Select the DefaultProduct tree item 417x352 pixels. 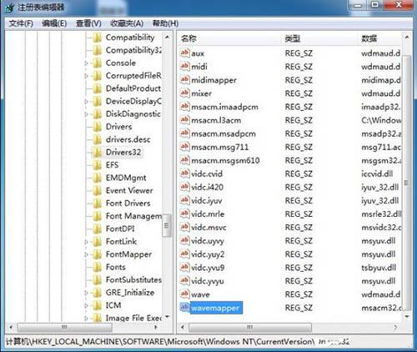point(133,88)
